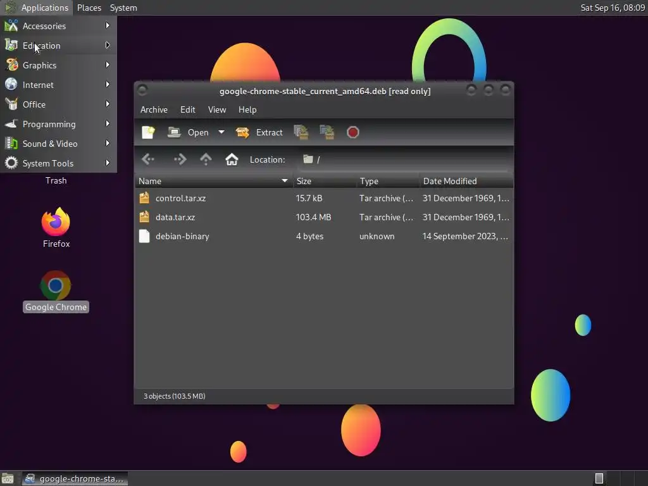Open the Graphics submenu
Screen dimensions: 648x486
[x=58, y=65]
